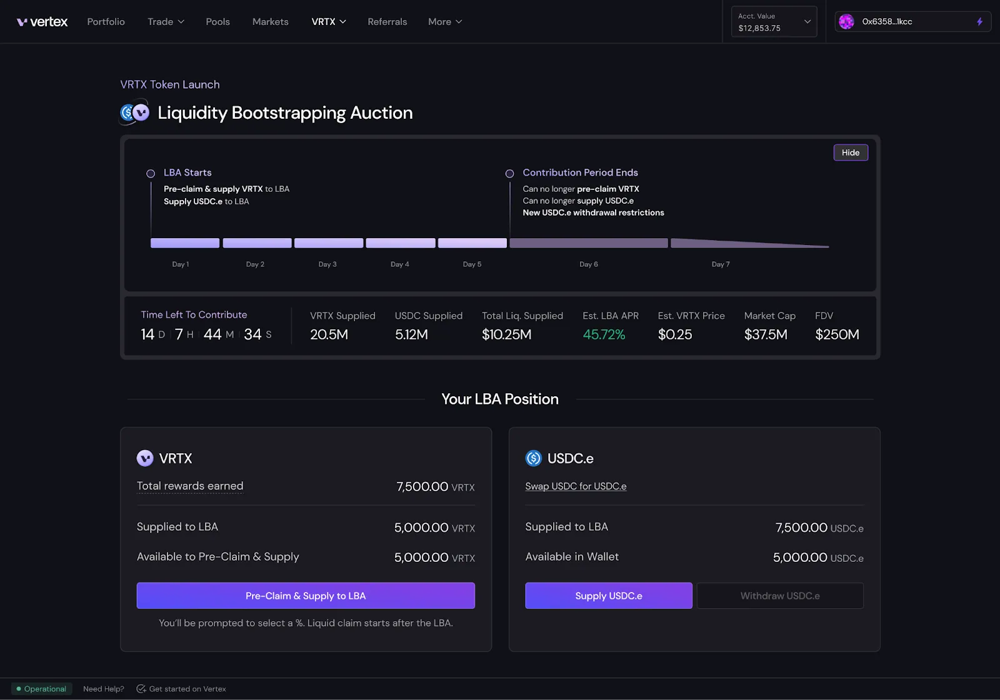Click Pre-Claim & Supply to LBA
1000x700 pixels.
click(x=306, y=596)
